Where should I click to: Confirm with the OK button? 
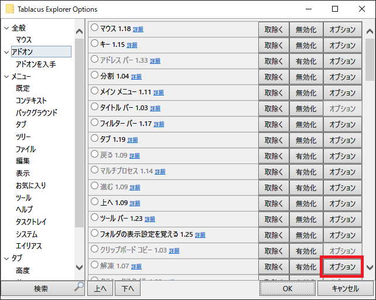[x=288, y=288]
